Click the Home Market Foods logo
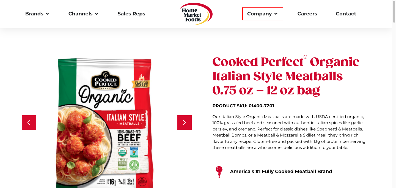 (x=196, y=14)
